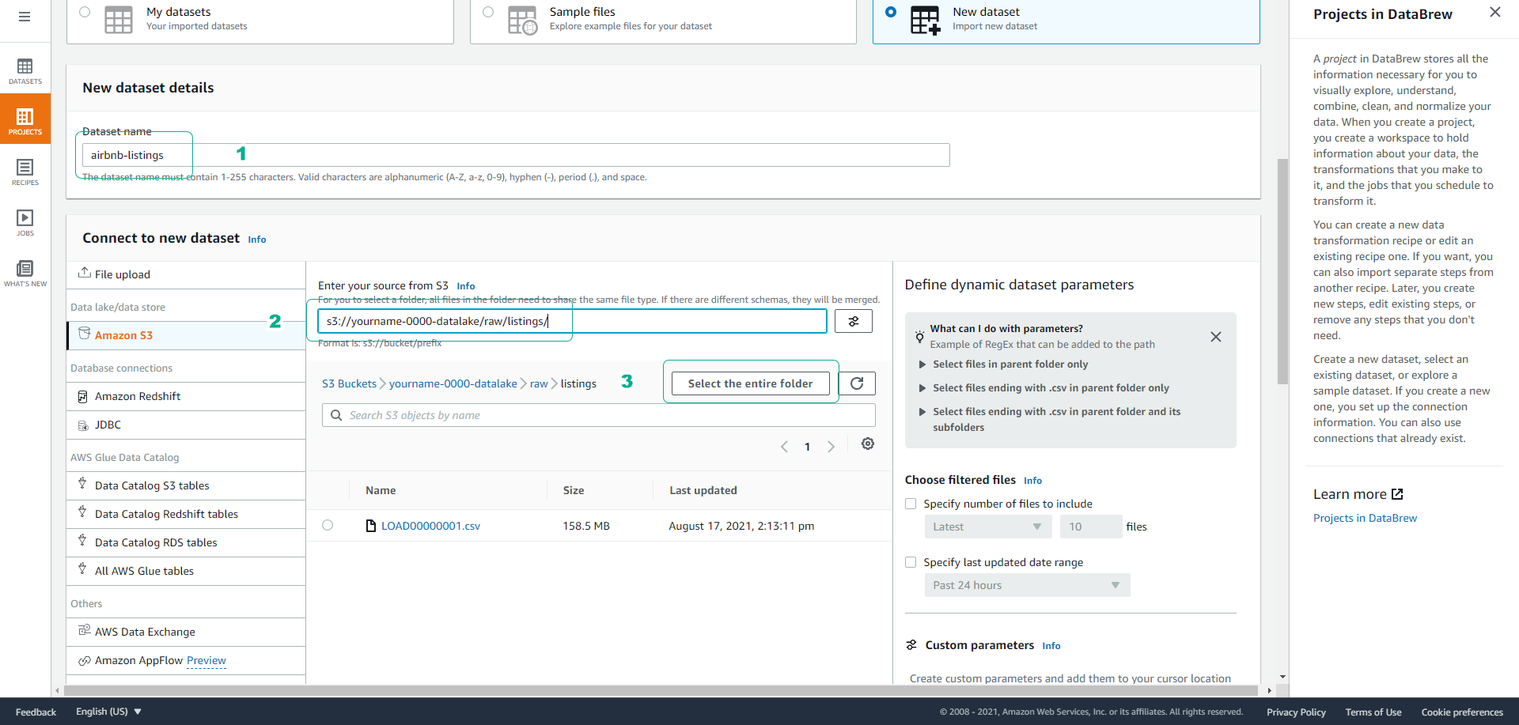Click Info link next to Connect to new dataset
This screenshot has height=725, width=1519.
pos(257,240)
